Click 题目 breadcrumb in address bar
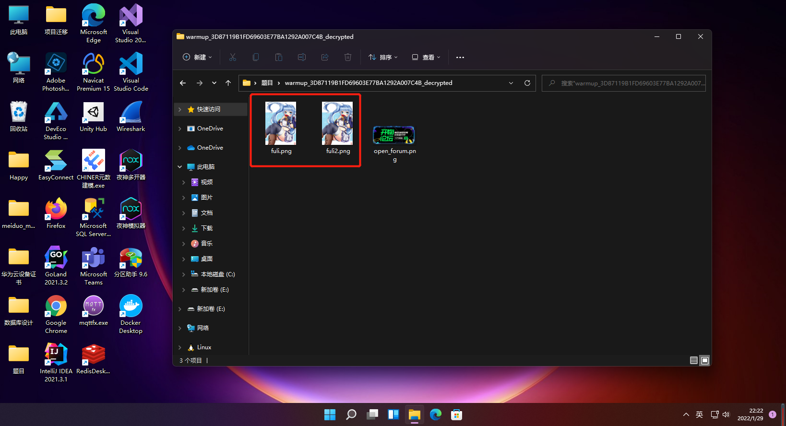Image resolution: width=786 pixels, height=426 pixels. click(x=267, y=83)
